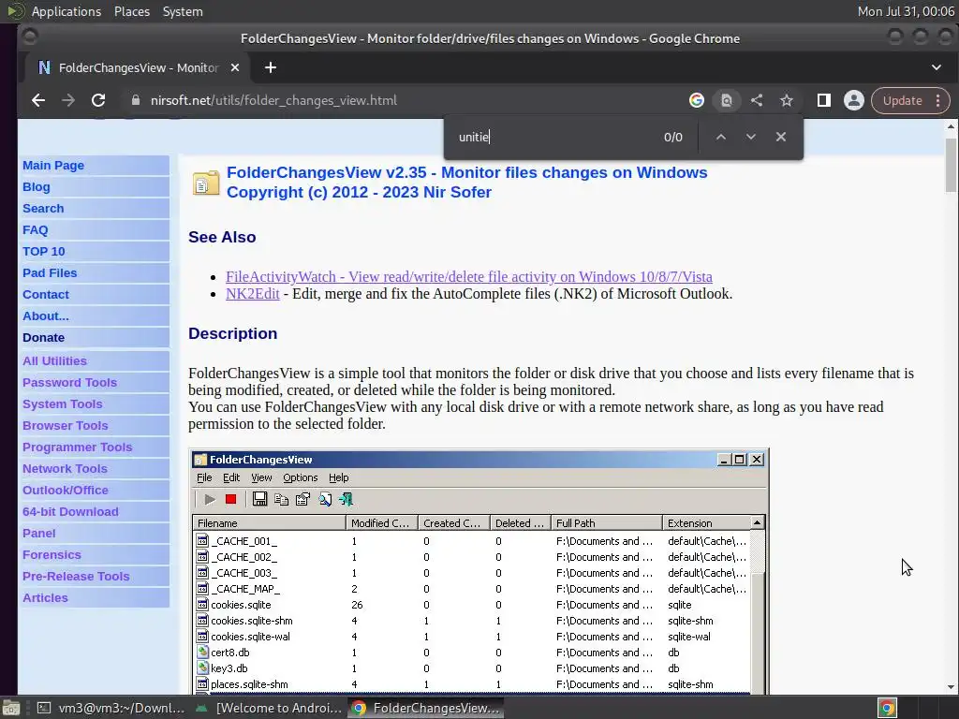The image size is (959, 719).
Task: Go back to the previous page
Action: click(38, 100)
